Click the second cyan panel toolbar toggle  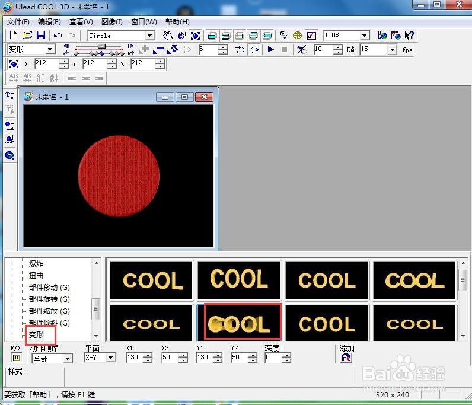[226, 36]
